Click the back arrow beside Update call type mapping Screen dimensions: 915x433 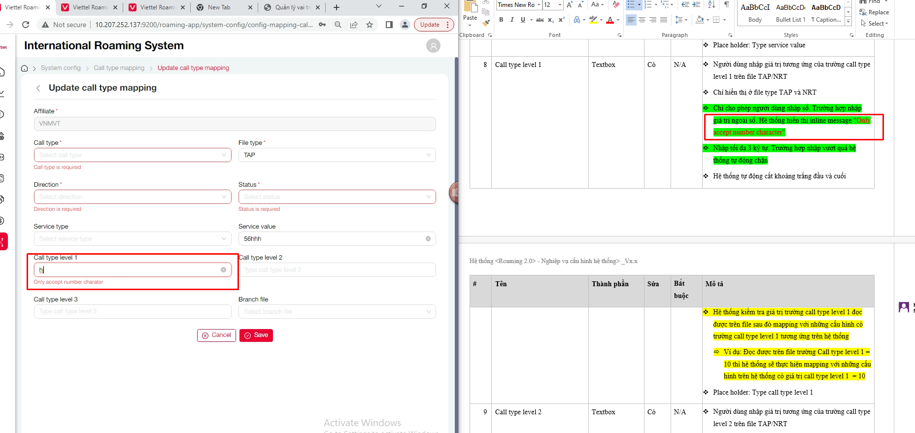point(38,88)
